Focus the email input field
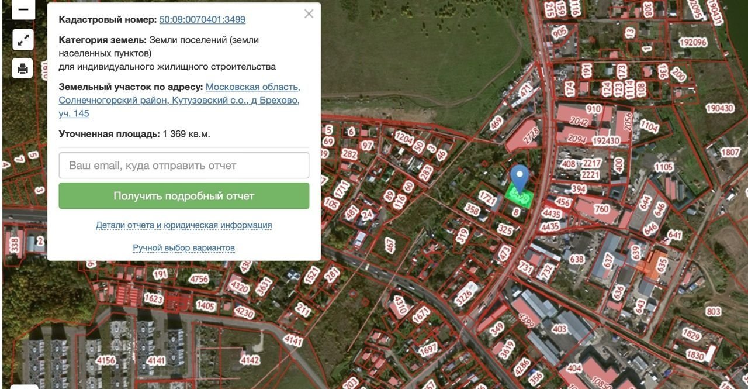748x389 pixels. coord(183,166)
